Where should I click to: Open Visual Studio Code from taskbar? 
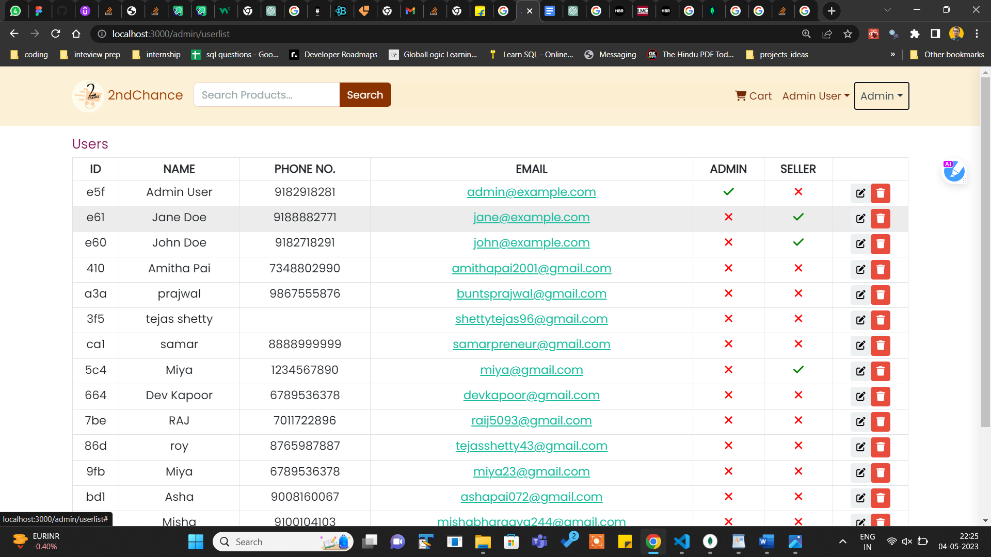681,542
